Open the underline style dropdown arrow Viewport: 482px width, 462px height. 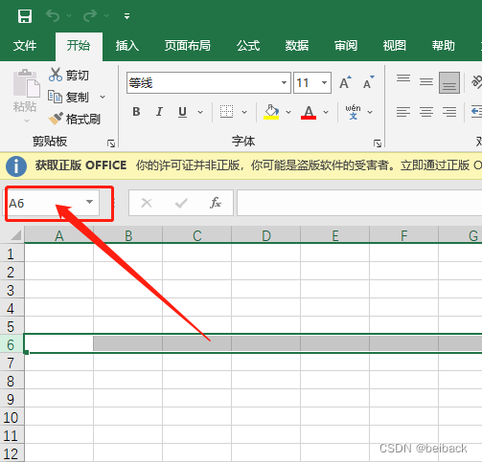200,112
